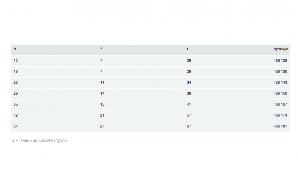Select the L value 38 cell
The height and width of the screenshot is (171, 298).
point(189,93)
